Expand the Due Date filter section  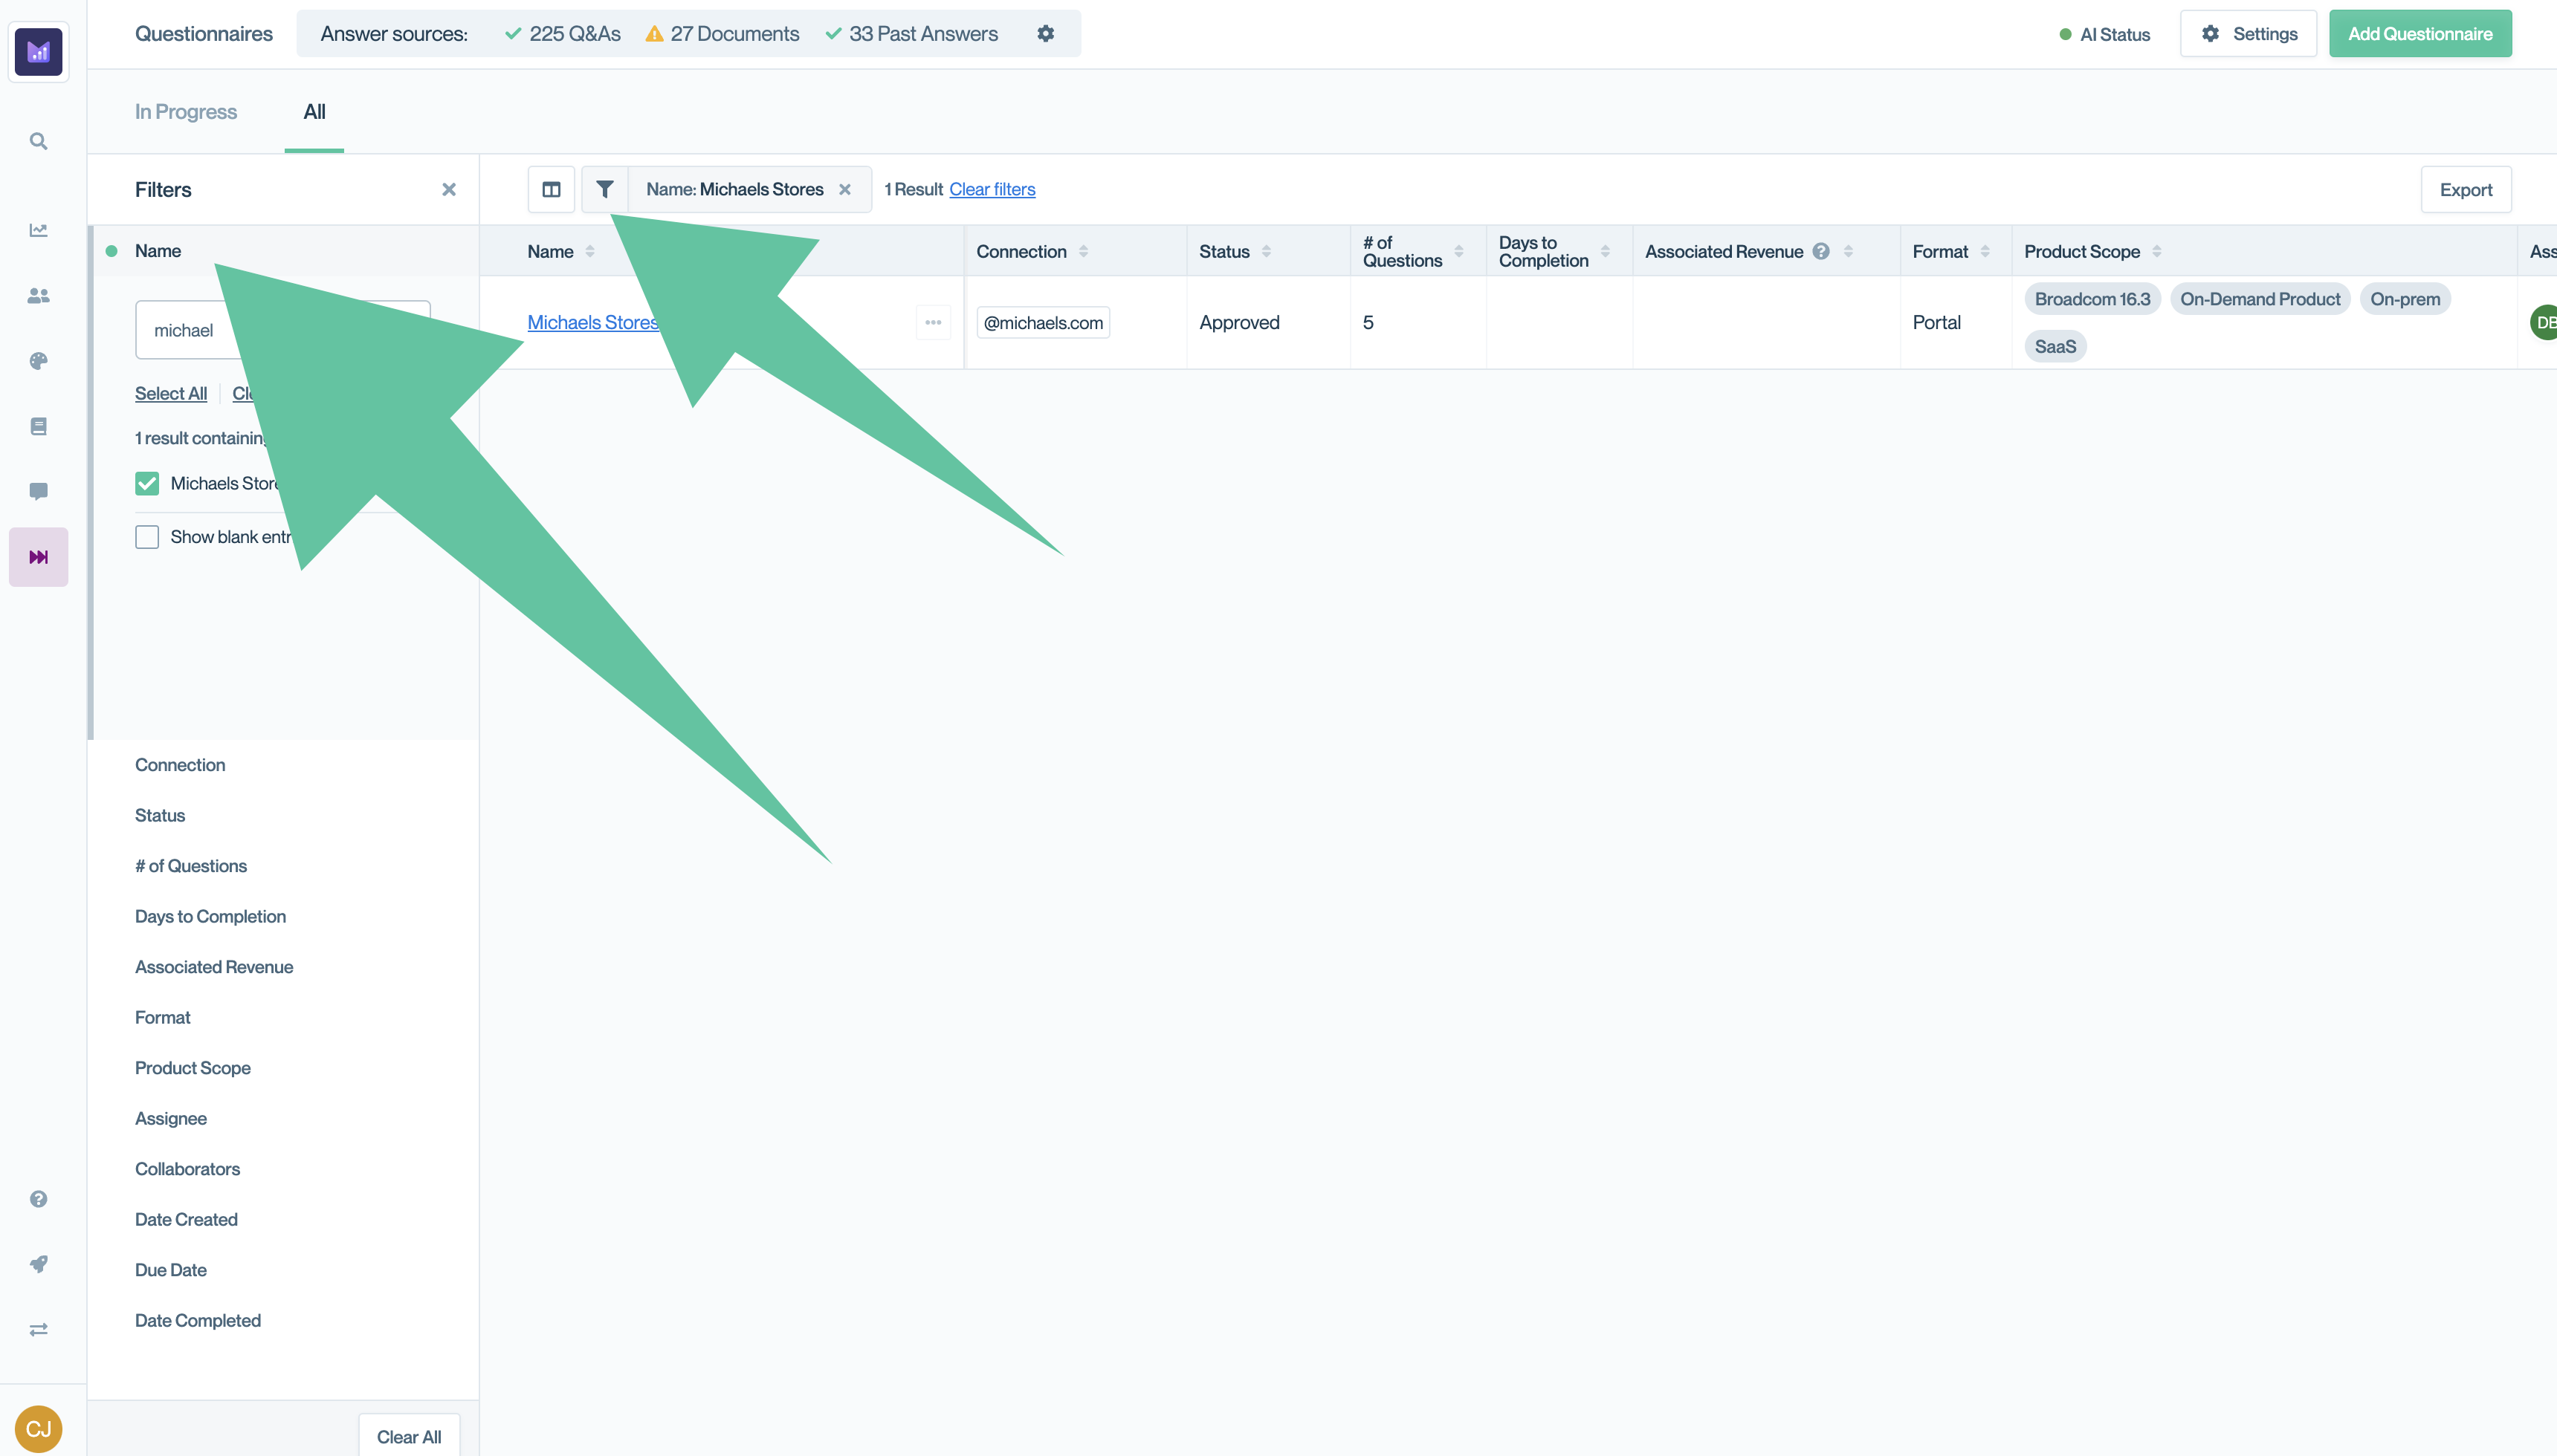click(x=170, y=1268)
